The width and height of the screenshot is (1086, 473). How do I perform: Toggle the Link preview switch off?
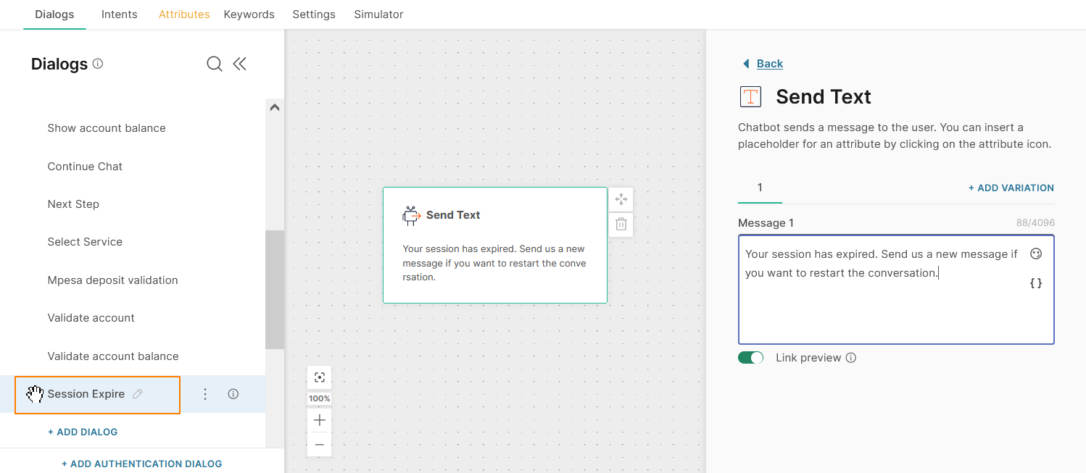(750, 358)
